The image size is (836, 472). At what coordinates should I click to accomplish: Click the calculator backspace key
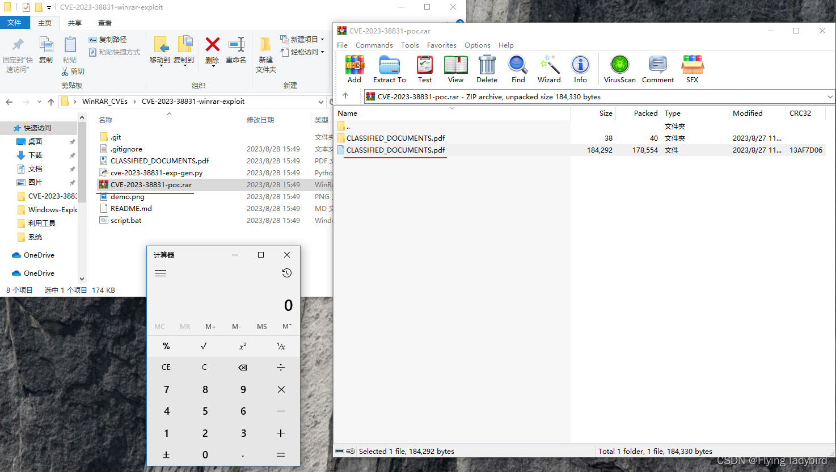click(x=243, y=368)
